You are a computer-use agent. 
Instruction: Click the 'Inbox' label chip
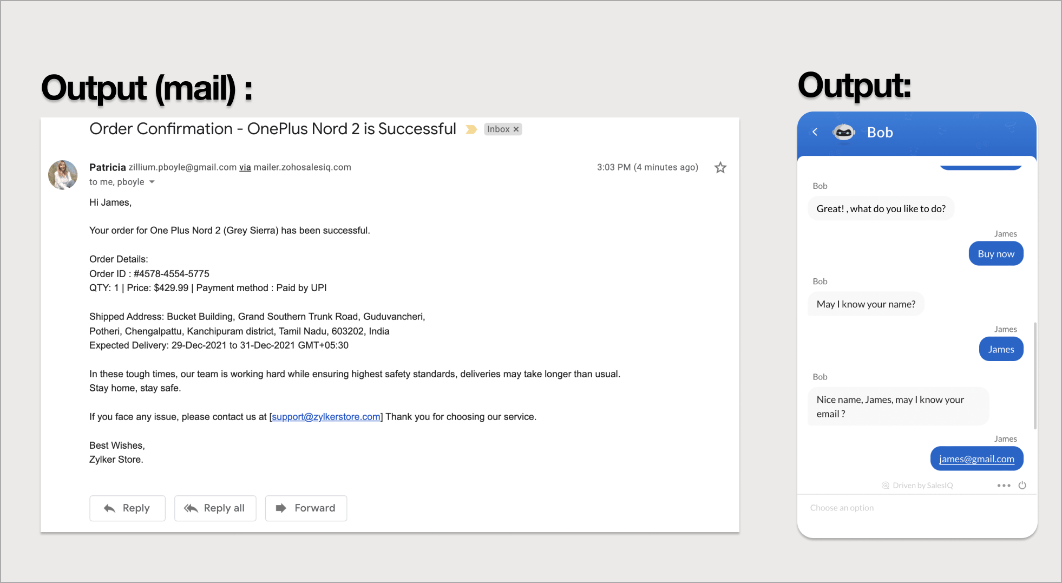click(503, 129)
